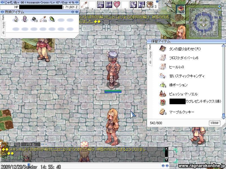Click the タンの盛り合わせ(大) storage item icon
This screenshot has width=226, height=169.
(x=163, y=49)
